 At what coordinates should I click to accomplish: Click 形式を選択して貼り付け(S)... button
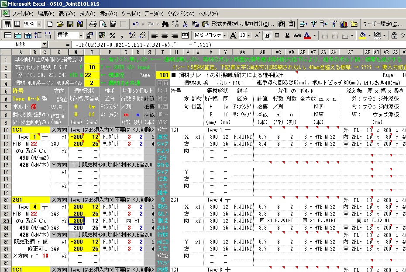[x=243, y=24]
